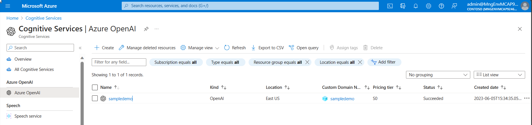532x125 pixels.
Task: Click Open query
Action: 304,48
